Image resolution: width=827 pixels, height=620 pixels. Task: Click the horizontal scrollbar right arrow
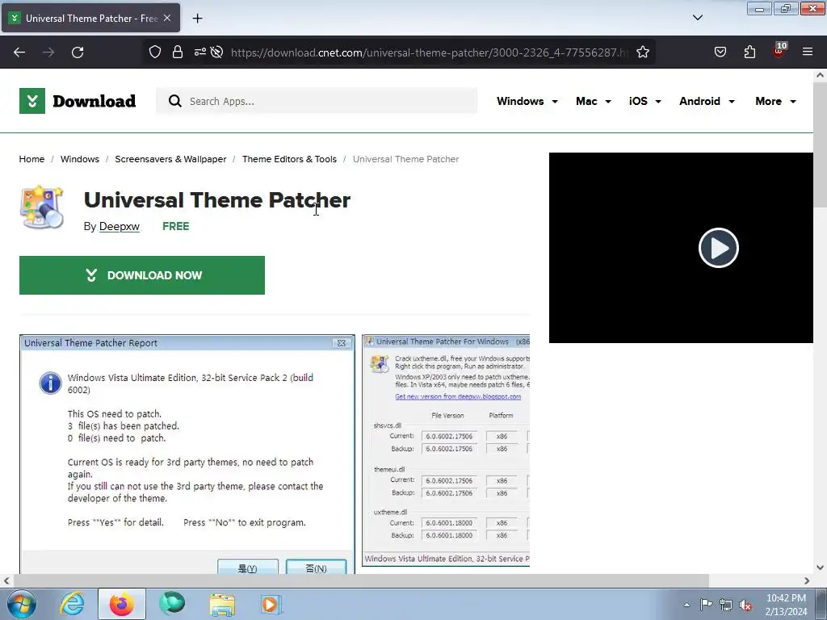(x=807, y=580)
